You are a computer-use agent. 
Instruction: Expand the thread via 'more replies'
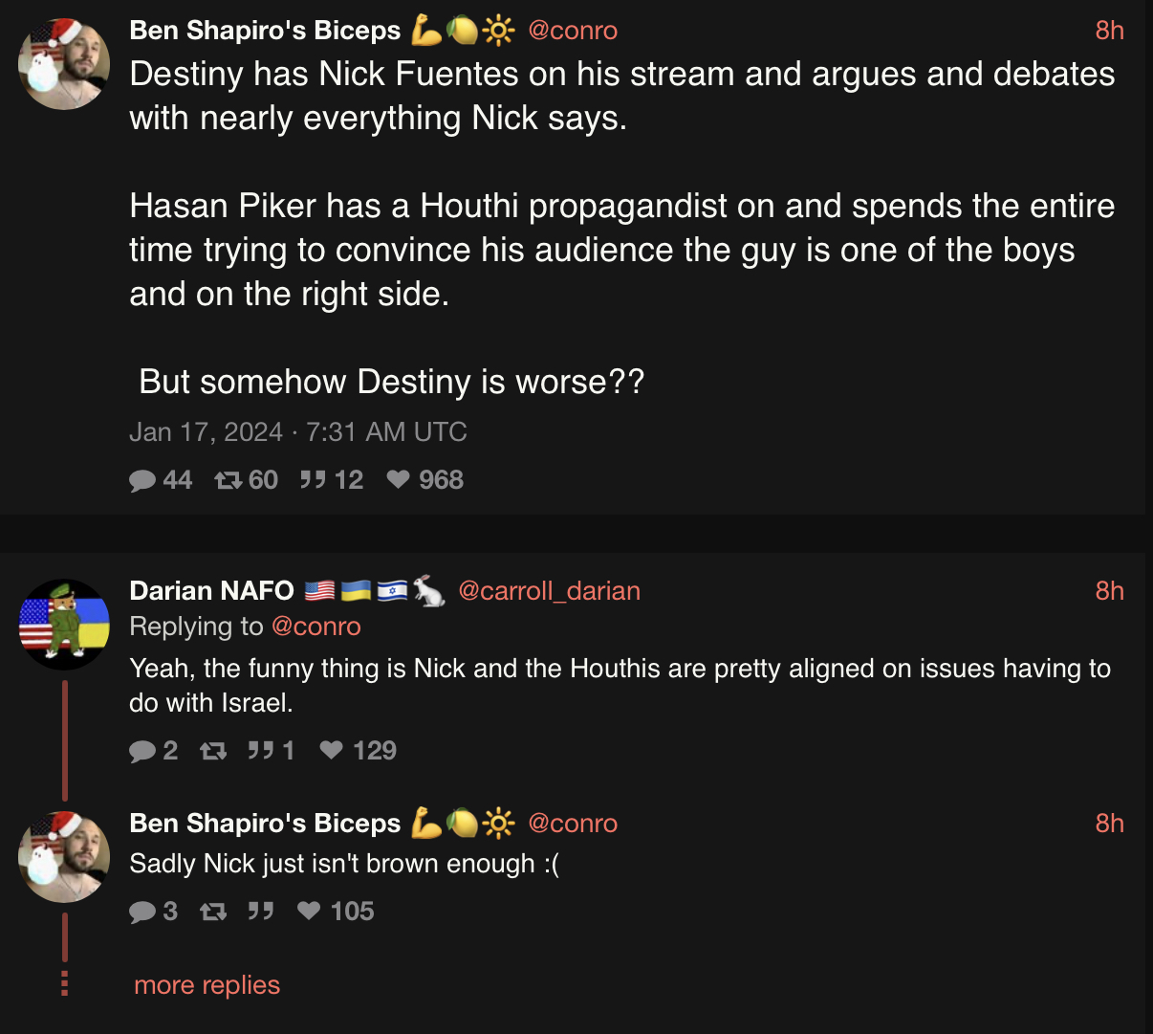point(207,985)
